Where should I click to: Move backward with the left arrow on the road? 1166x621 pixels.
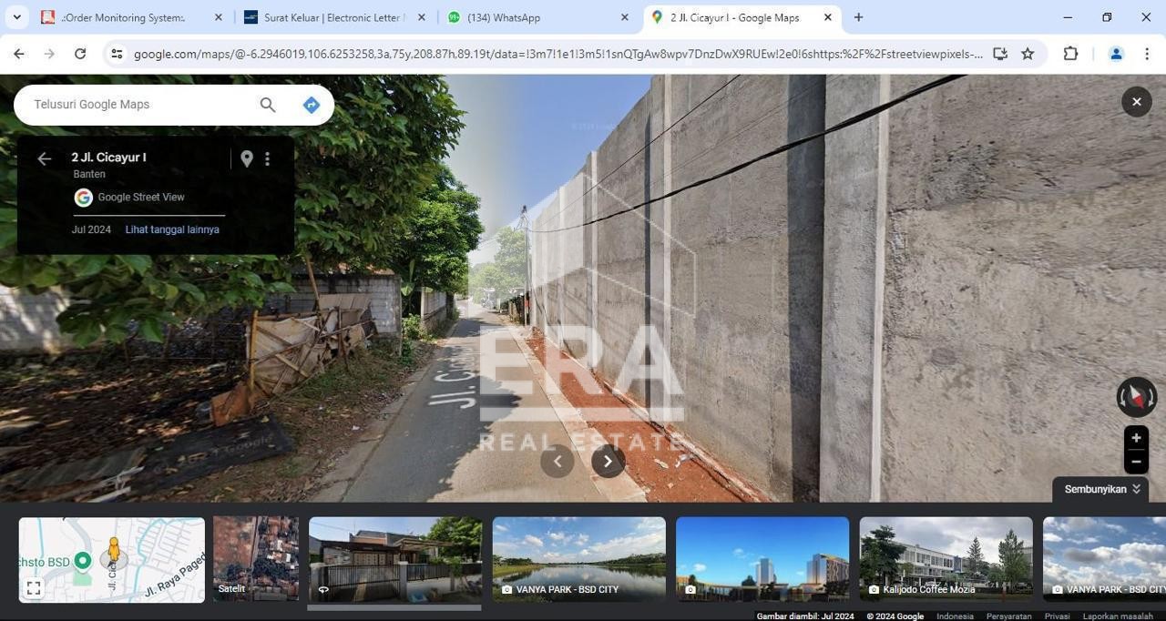pos(557,461)
